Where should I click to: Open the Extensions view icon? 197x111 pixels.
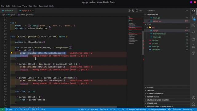(193, 25)
